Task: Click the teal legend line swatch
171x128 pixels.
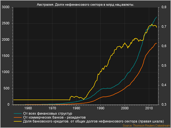Action: click(18, 113)
